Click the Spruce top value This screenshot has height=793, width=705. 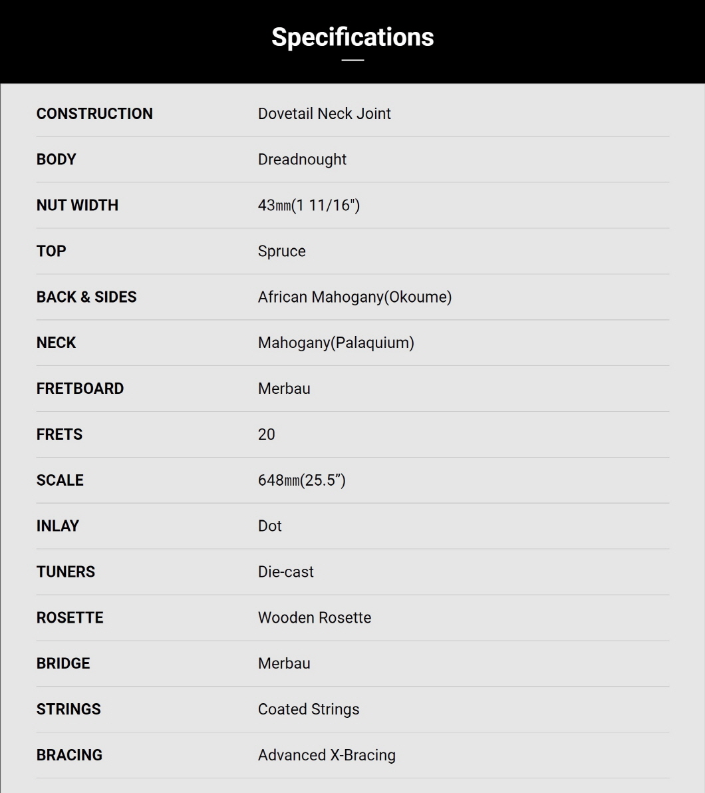click(282, 251)
